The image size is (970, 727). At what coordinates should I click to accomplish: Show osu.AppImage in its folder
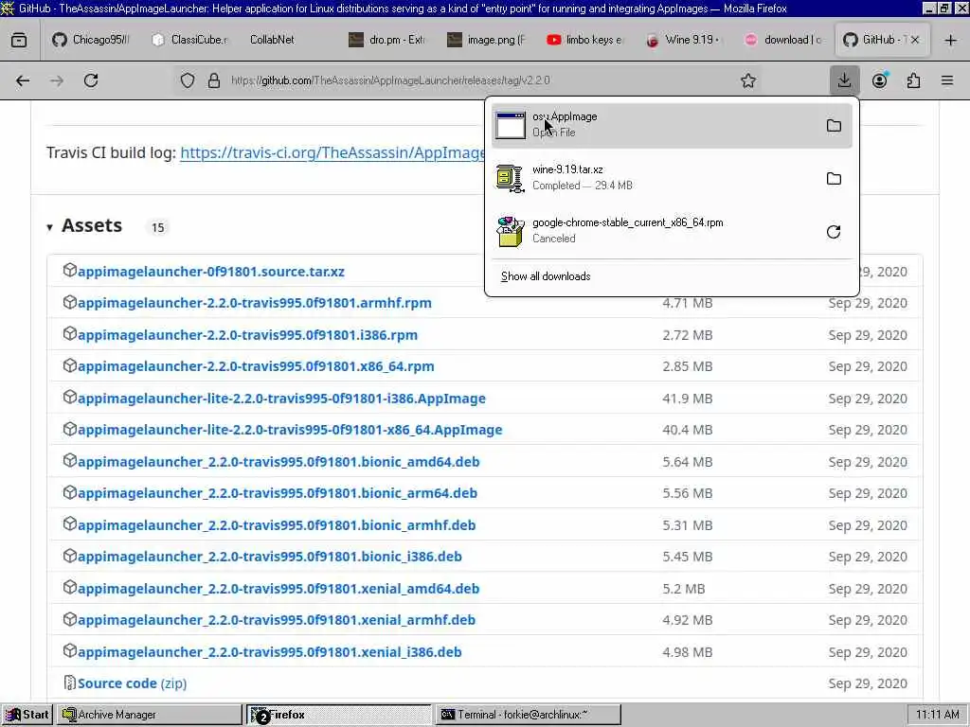coord(834,126)
